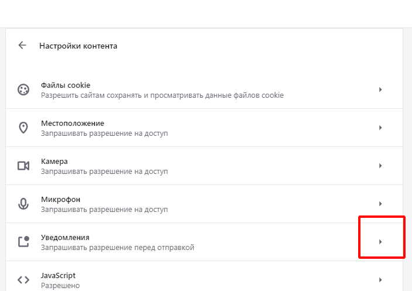Expand Уведомления using the highlighted chevron
412x291 pixels.
tap(380, 242)
